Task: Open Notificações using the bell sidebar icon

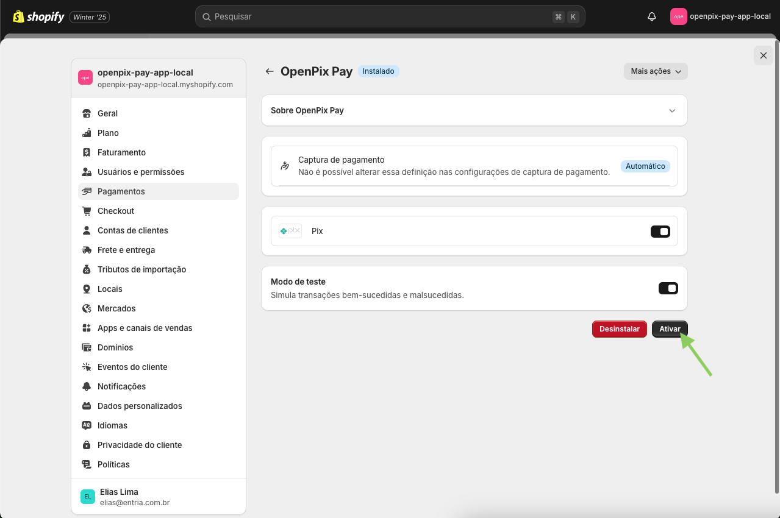Action: (x=87, y=386)
